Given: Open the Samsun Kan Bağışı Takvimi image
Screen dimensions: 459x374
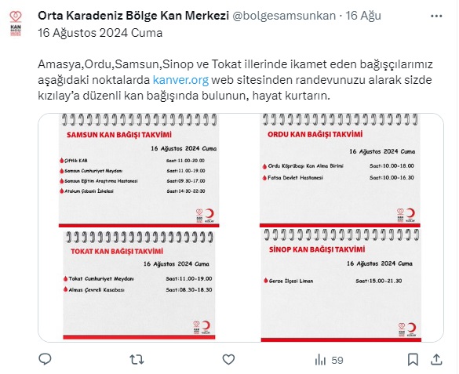Looking at the screenshot, I should tap(139, 170).
